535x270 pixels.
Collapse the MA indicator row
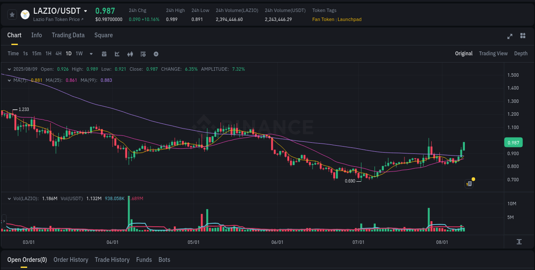9,80
